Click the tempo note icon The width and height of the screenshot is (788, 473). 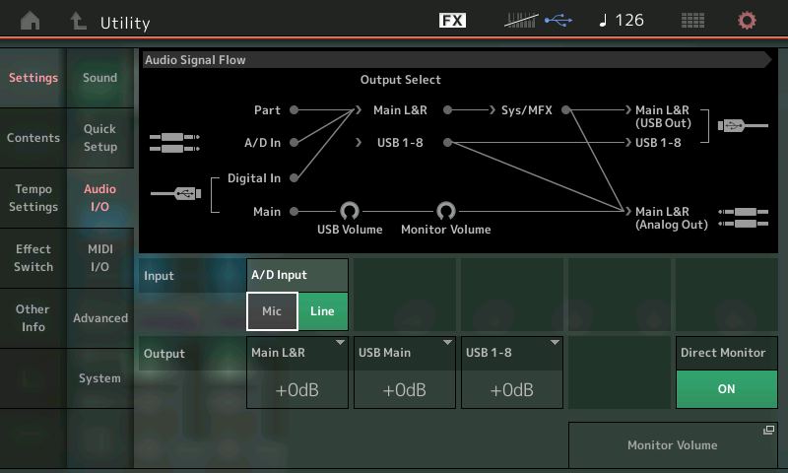[x=603, y=20]
